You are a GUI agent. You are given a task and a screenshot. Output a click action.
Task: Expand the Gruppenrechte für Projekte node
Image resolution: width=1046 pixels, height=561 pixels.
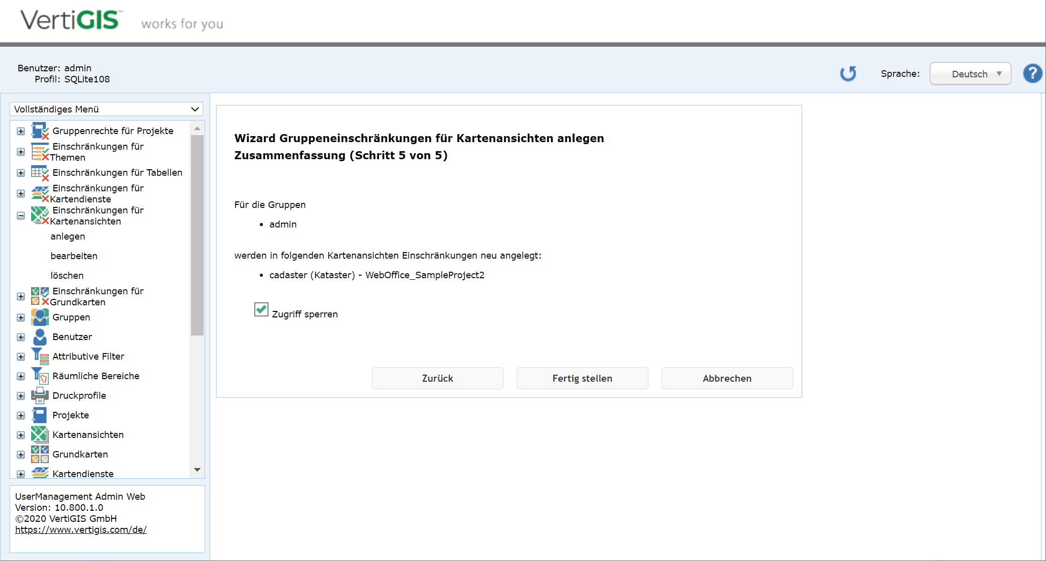(x=21, y=131)
